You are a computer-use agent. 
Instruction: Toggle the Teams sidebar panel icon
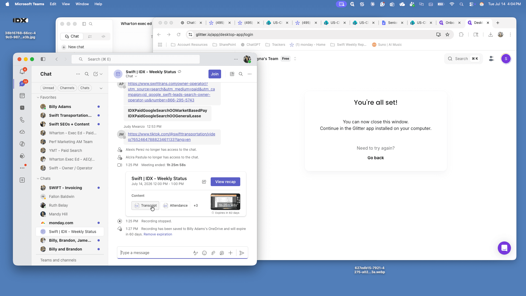(x=43, y=59)
